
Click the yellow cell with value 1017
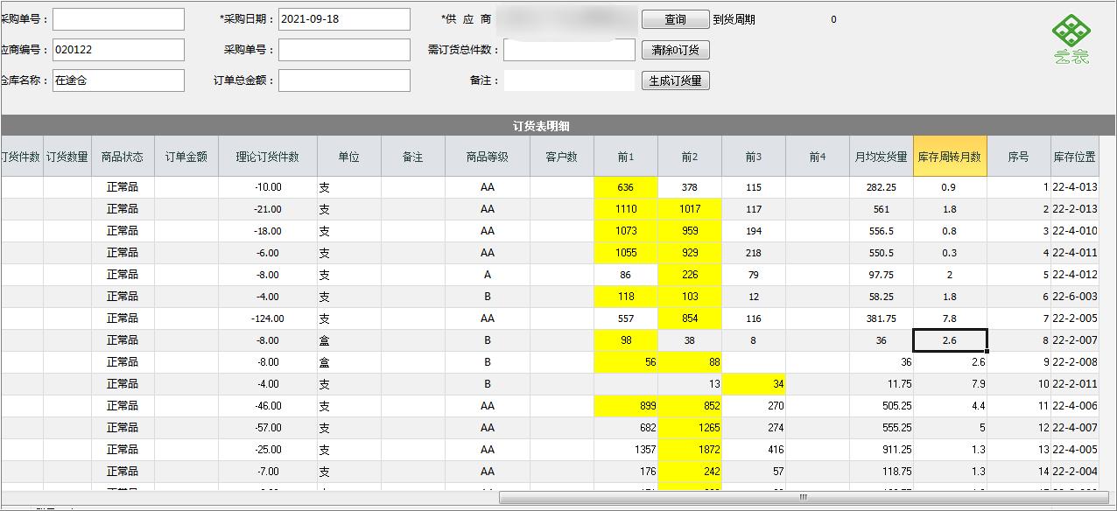coord(690,209)
